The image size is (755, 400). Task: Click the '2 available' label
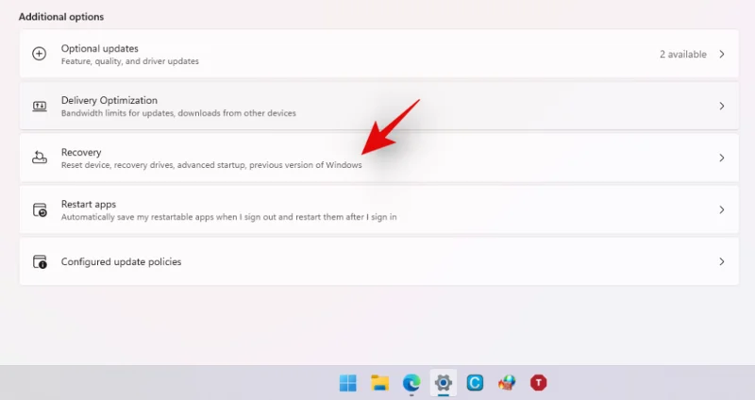pyautogui.click(x=682, y=55)
